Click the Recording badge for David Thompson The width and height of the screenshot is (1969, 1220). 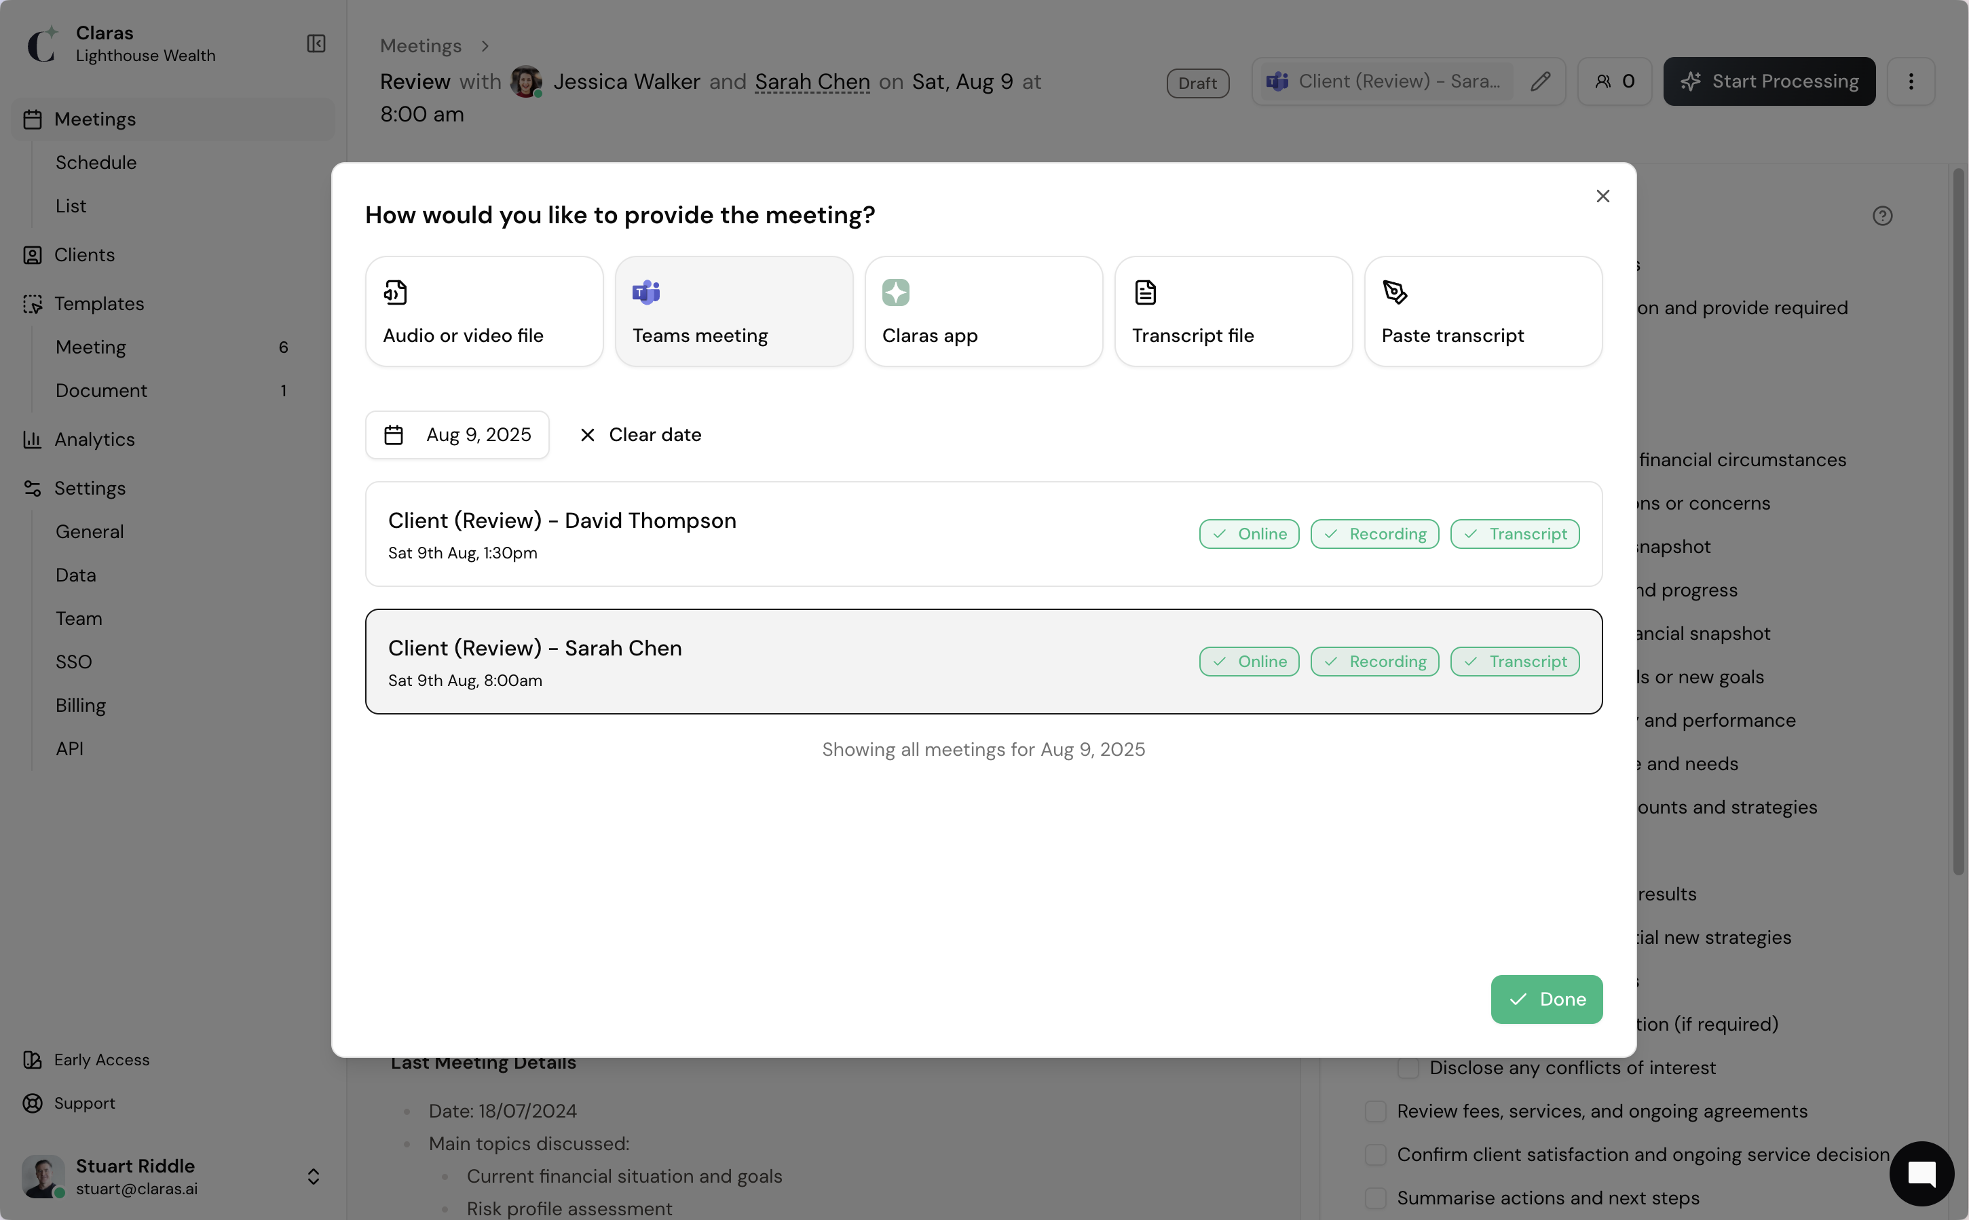click(x=1374, y=534)
